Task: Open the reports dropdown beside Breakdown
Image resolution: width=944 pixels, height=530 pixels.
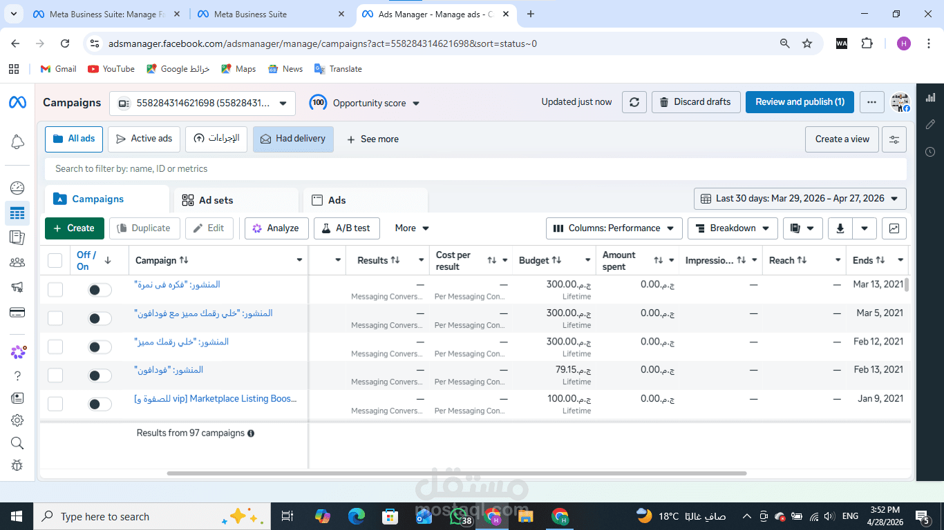Action: 803,228
